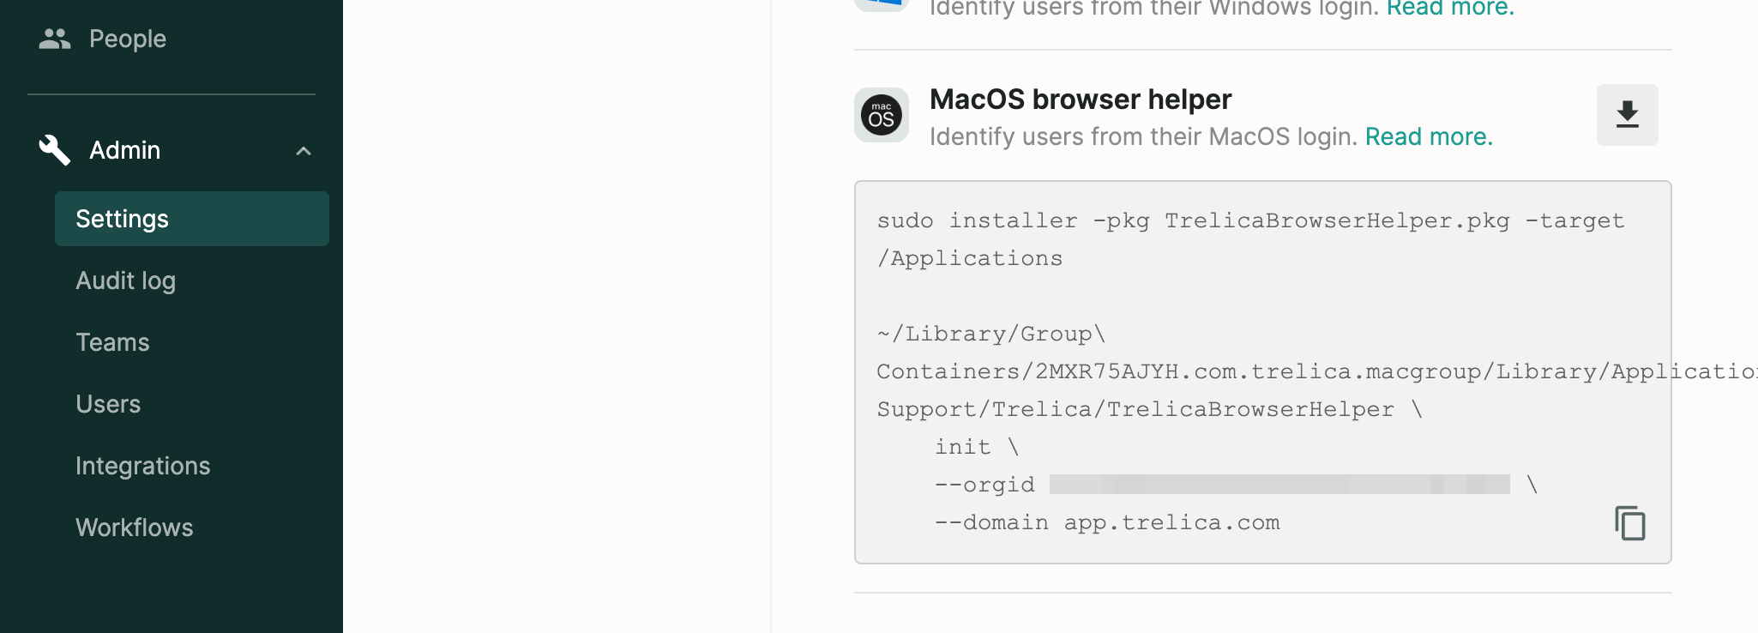Click the People group icon
The width and height of the screenshot is (1758, 633).
coord(55,39)
